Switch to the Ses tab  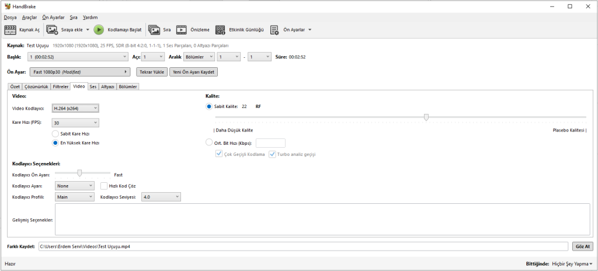tap(93, 86)
